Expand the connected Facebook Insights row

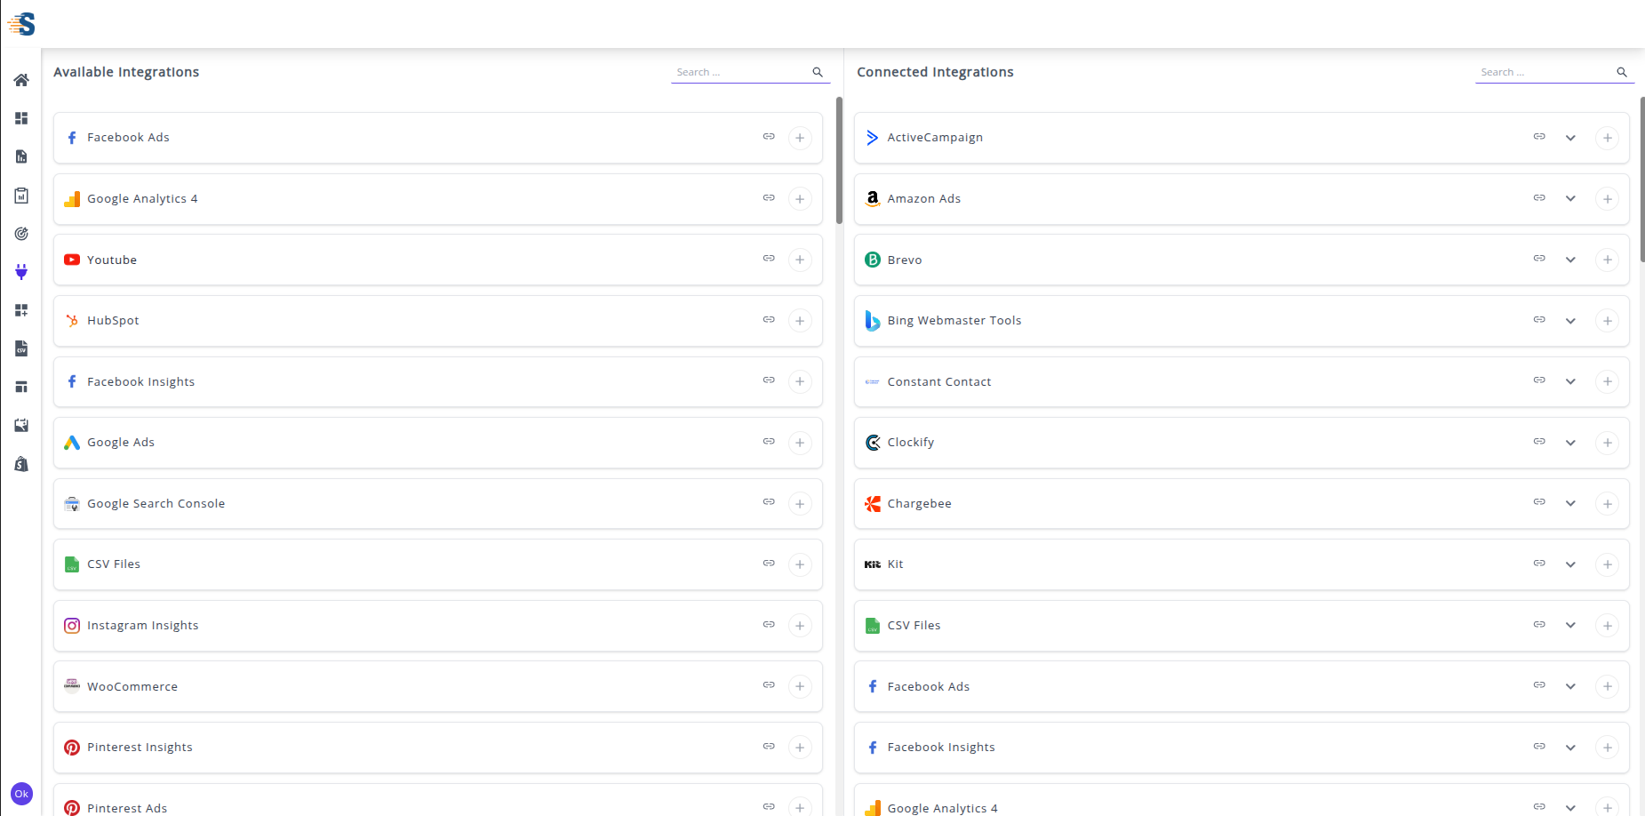tap(1570, 748)
